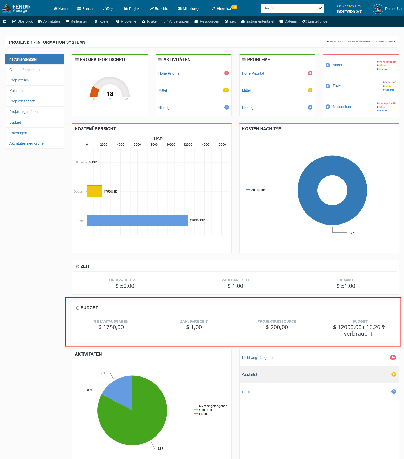The height and width of the screenshot is (459, 404).
Task: Click Niedrig under Probleme
Action: 248,108
